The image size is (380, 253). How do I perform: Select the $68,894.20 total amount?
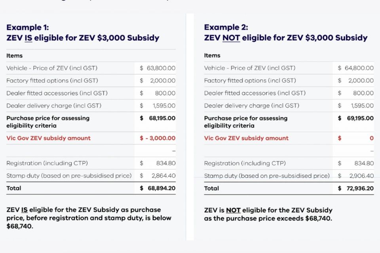(158, 188)
